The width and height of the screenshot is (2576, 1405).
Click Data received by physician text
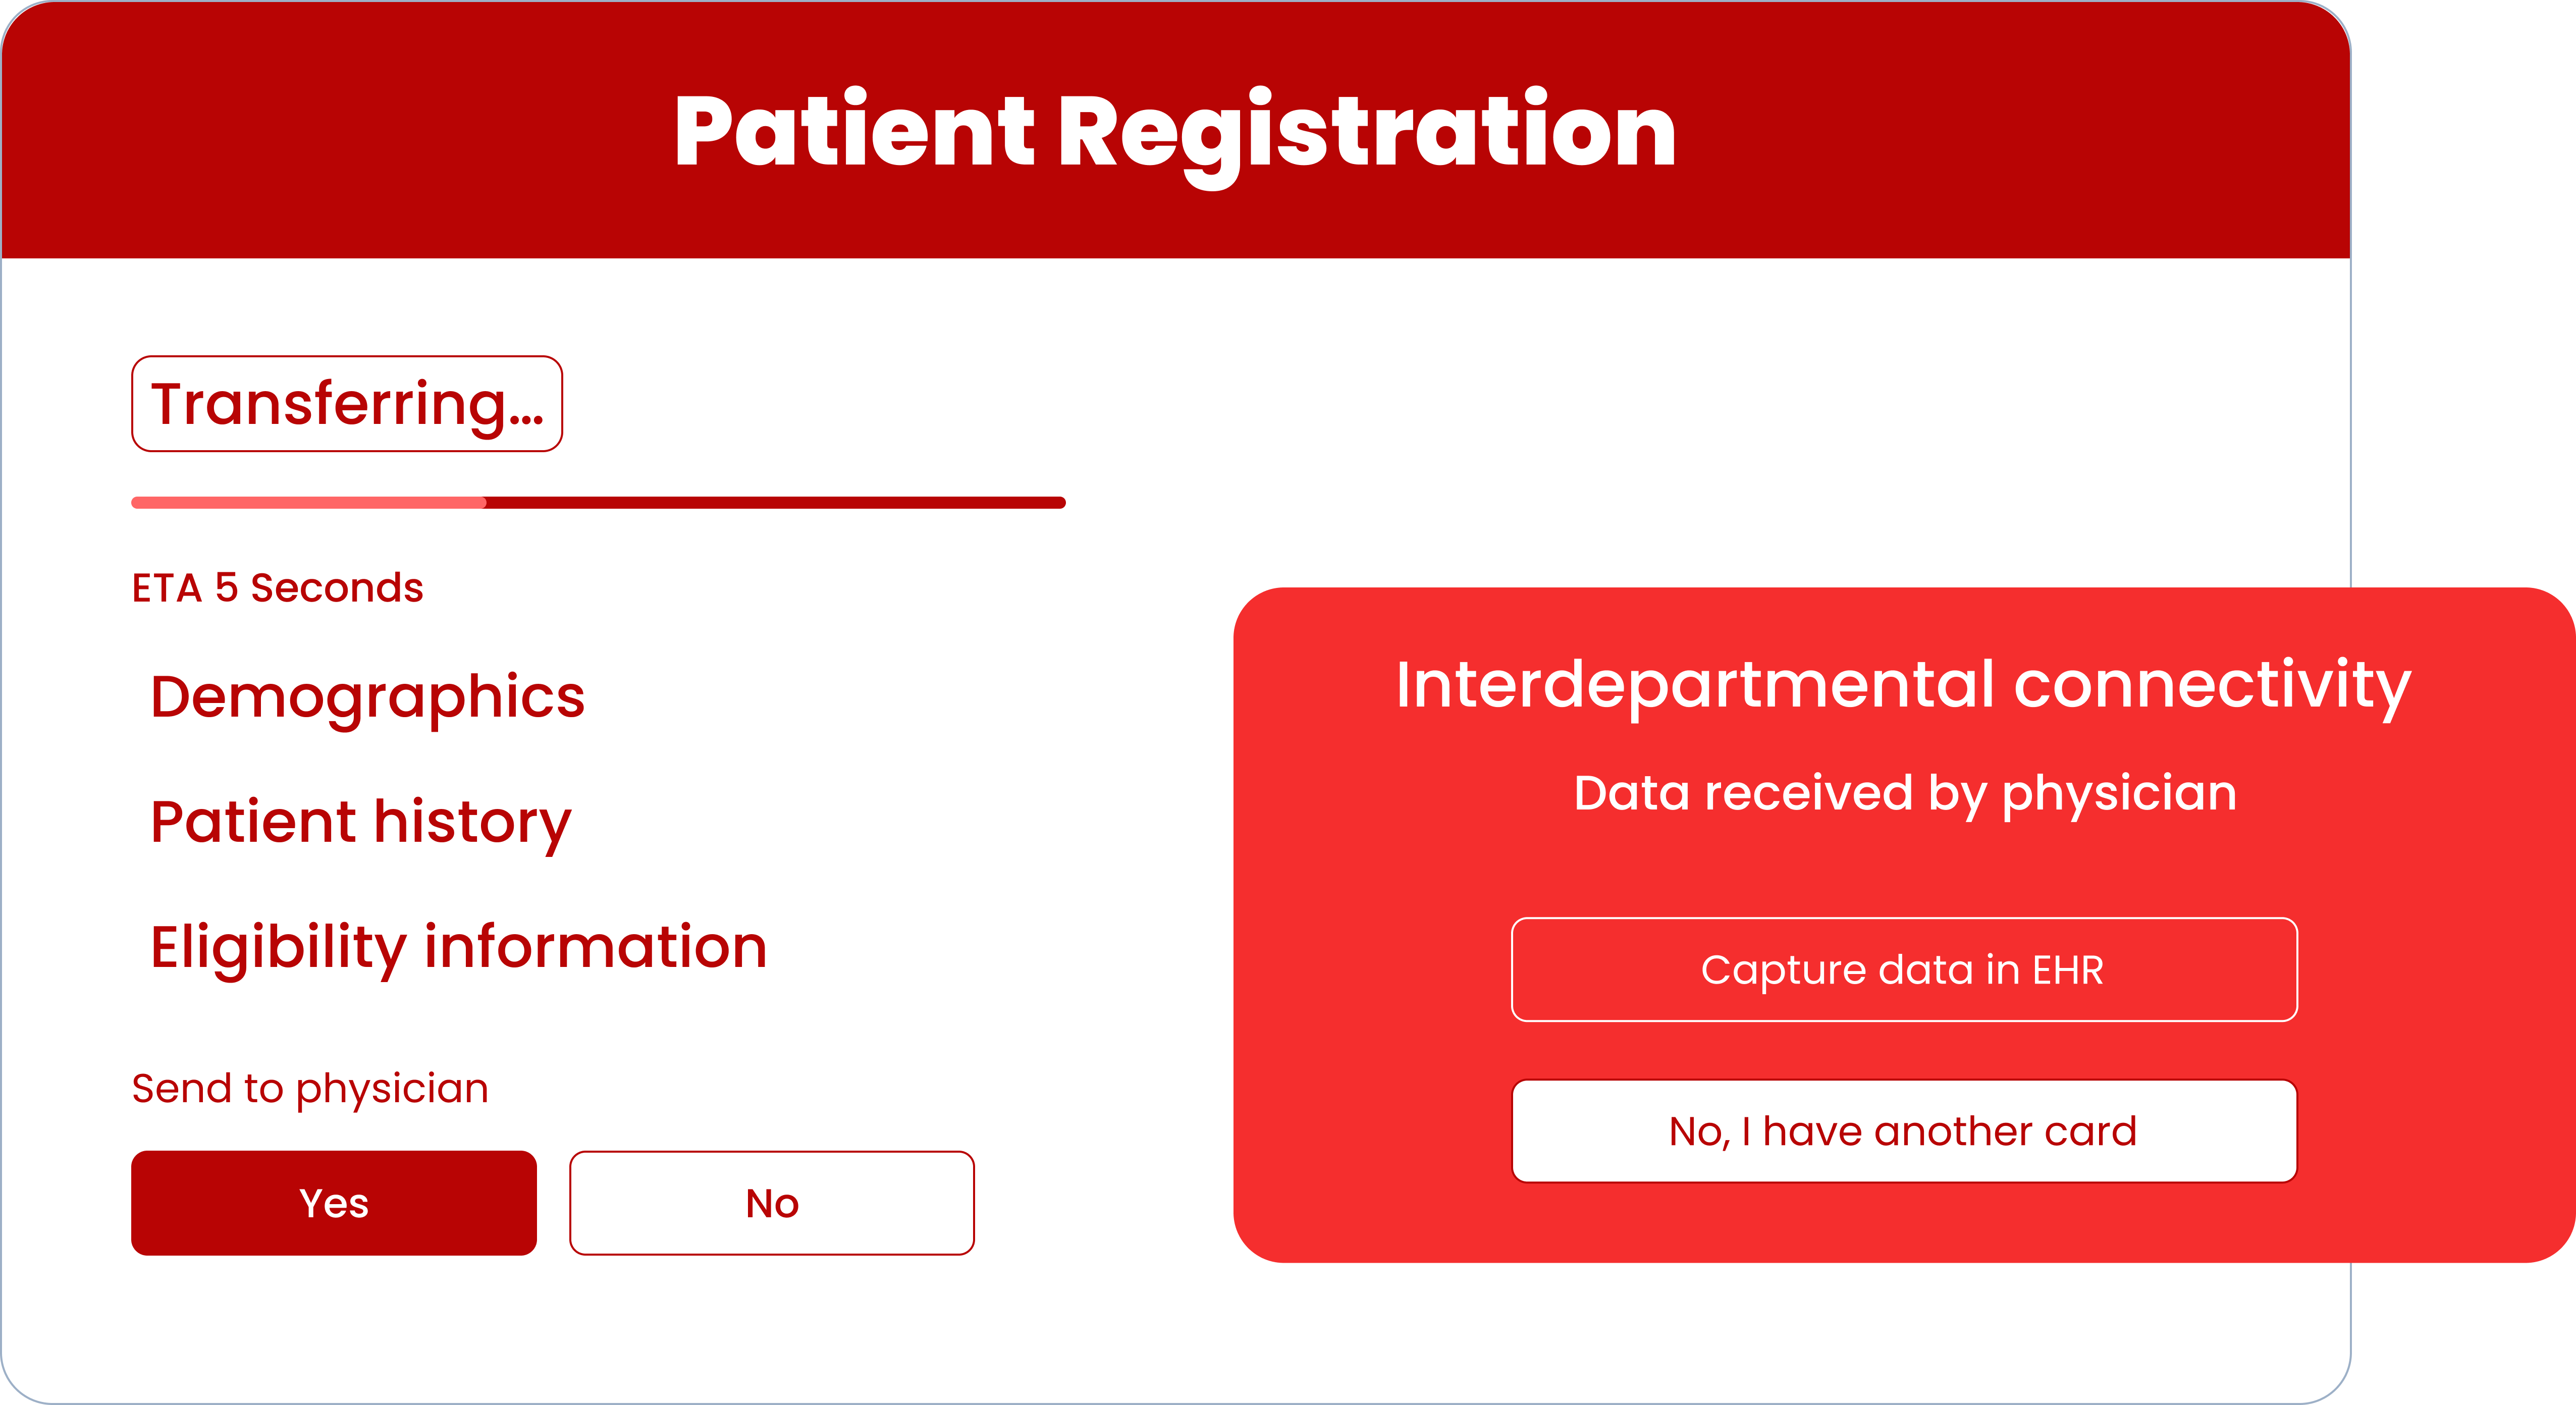1905,795
